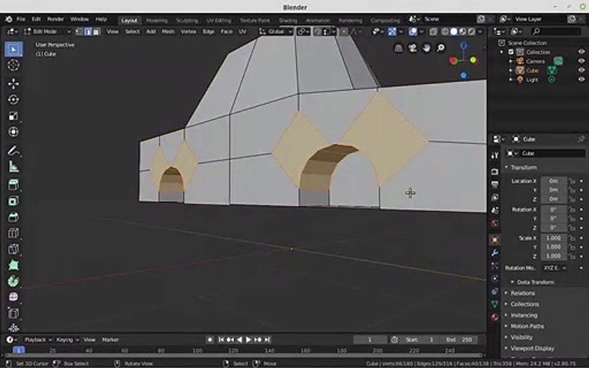
Task: Hide the Cube object in outliner
Action: point(581,70)
